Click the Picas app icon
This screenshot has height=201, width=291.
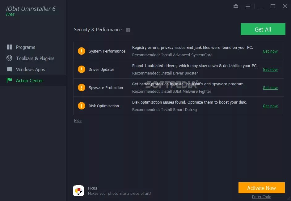[78, 190]
